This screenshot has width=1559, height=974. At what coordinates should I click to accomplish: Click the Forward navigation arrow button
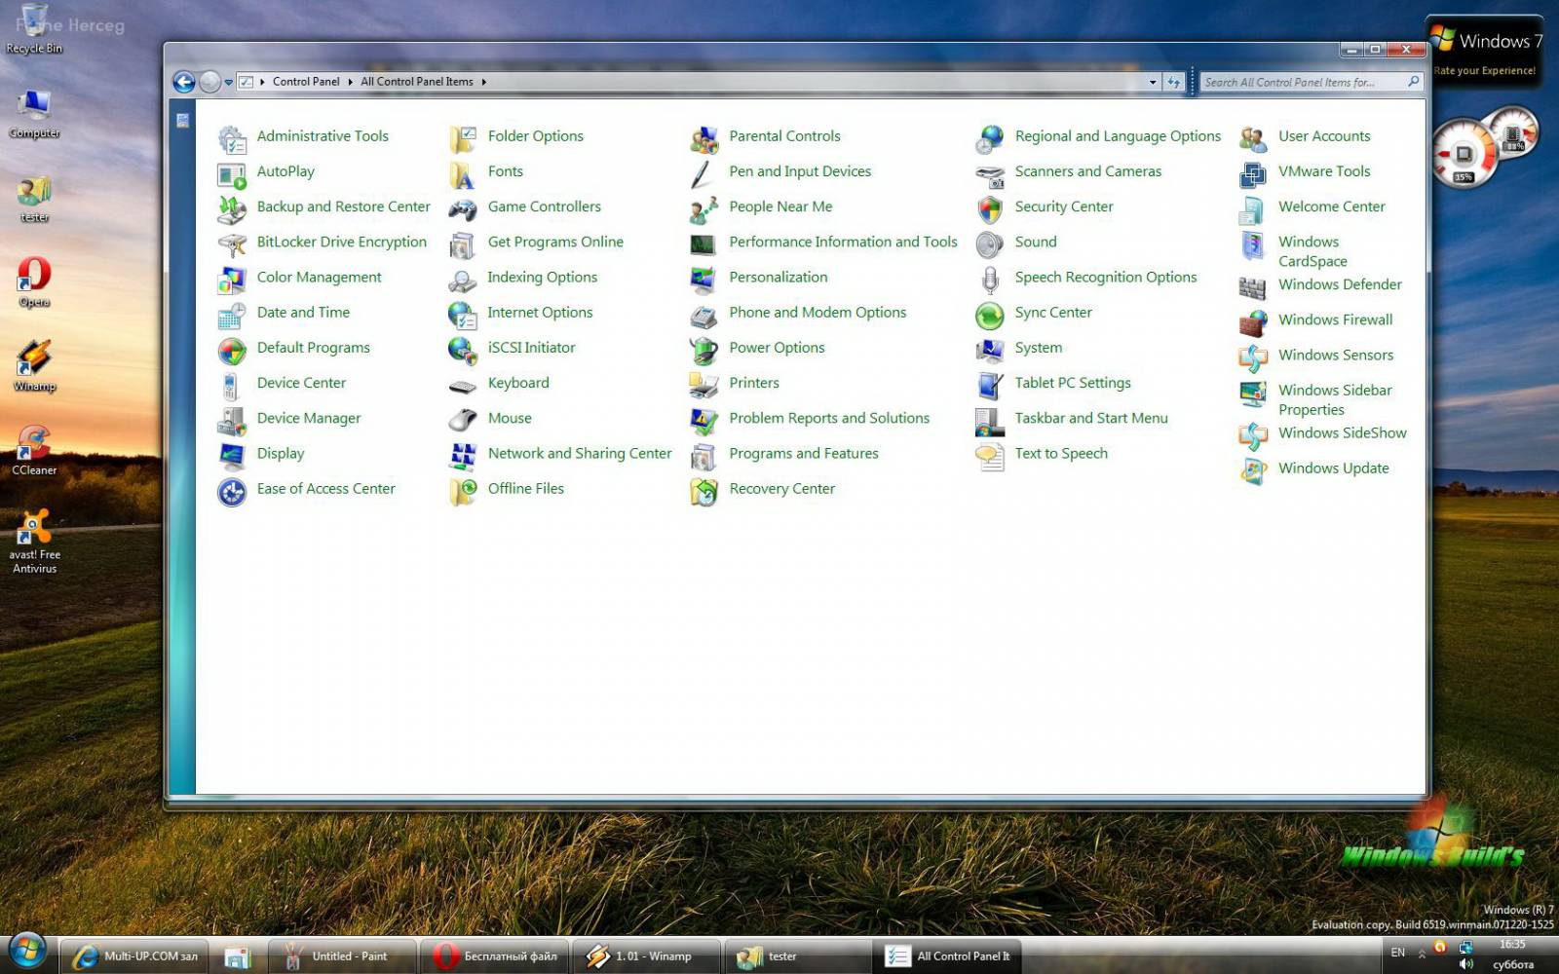(209, 82)
